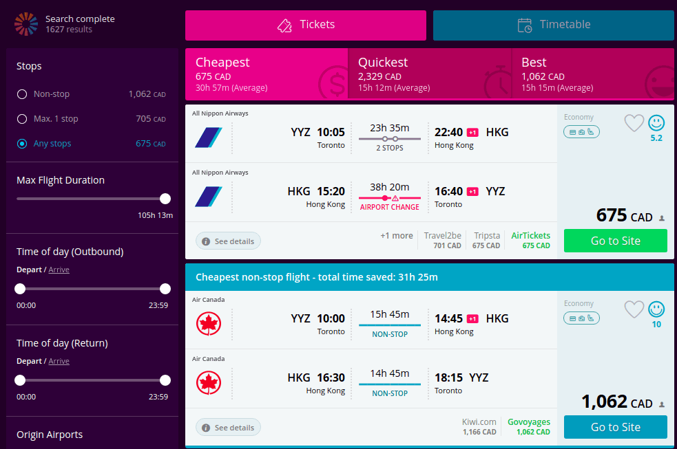Click amenities icons on All Nippon flight
The width and height of the screenshot is (677, 449).
pyautogui.click(x=581, y=132)
